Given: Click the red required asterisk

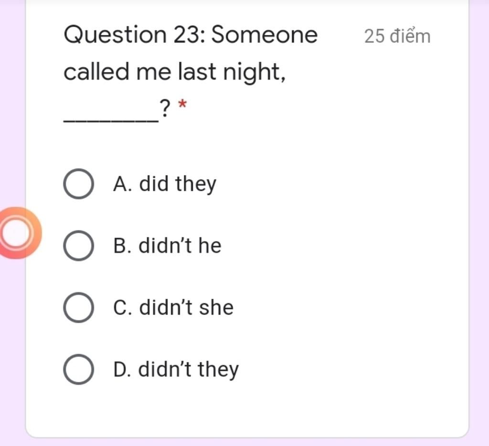Looking at the screenshot, I should tap(182, 104).
